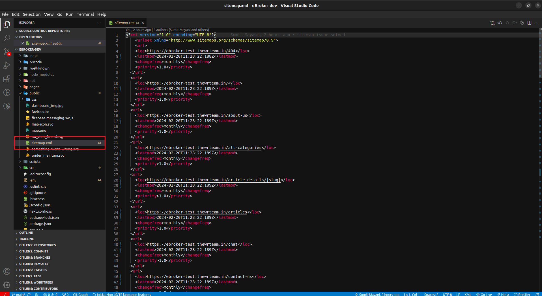
Task: Open the Manage gear icon
Action: (x=7, y=285)
